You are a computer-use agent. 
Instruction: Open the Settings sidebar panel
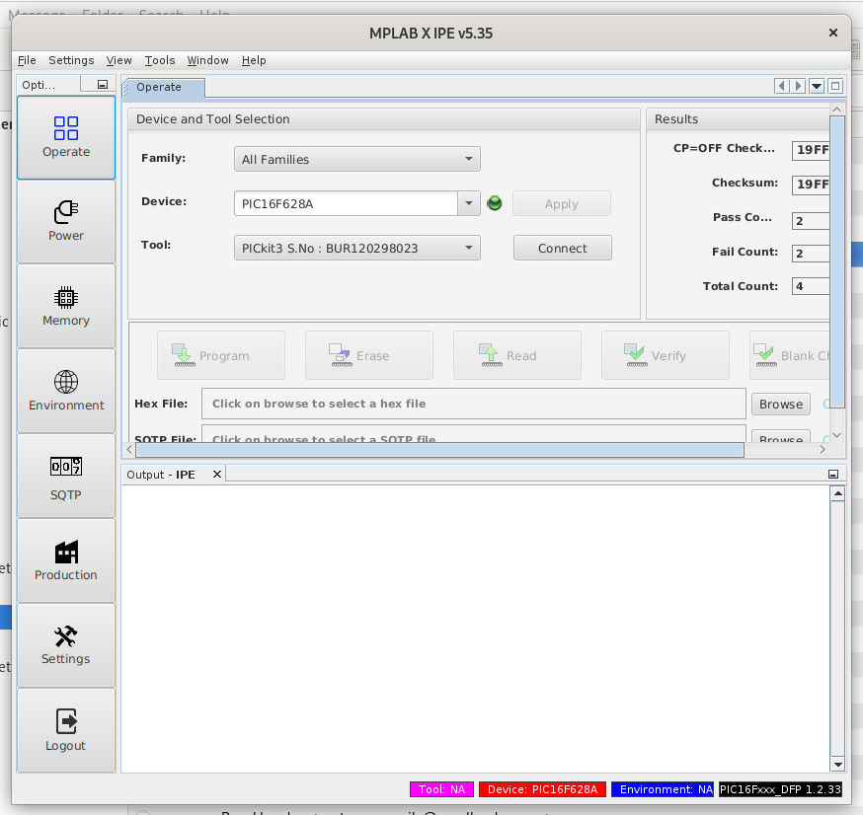(x=66, y=645)
